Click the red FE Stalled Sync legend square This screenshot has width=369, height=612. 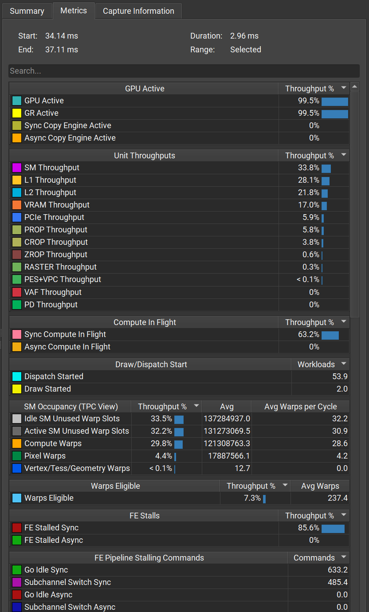click(16, 527)
